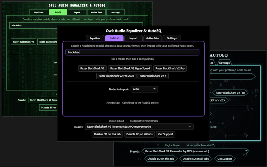Choose Razer BlackShark V2 Pro 2023 model

(116, 76)
